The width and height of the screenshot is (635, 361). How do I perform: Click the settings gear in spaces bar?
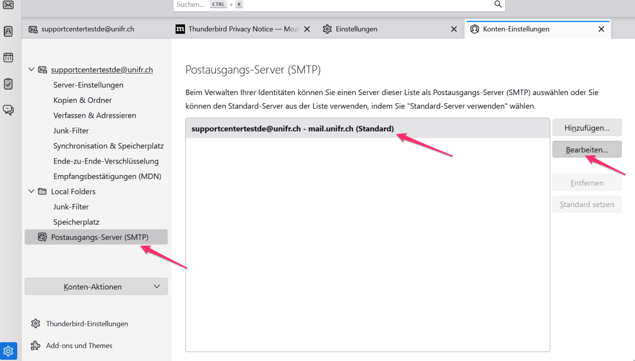(x=8, y=351)
